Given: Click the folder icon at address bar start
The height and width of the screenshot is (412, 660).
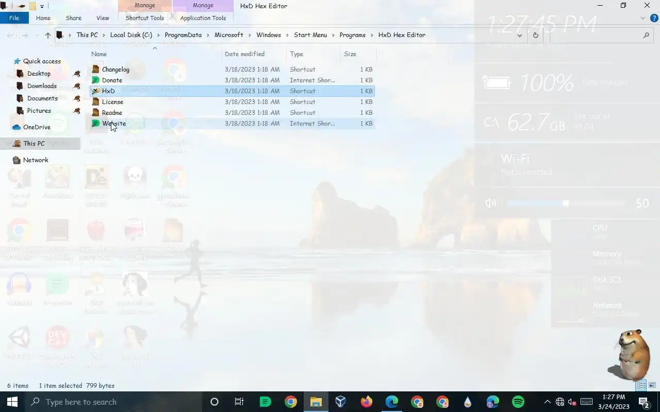Looking at the screenshot, I should click(x=59, y=35).
